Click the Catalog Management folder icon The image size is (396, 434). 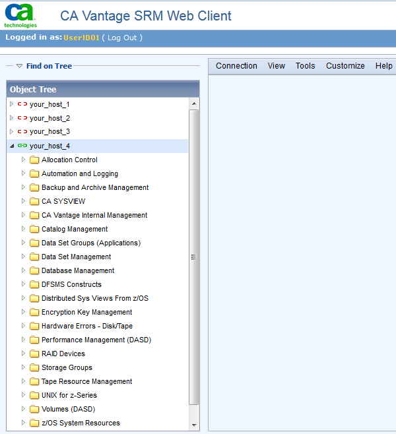pos(34,229)
